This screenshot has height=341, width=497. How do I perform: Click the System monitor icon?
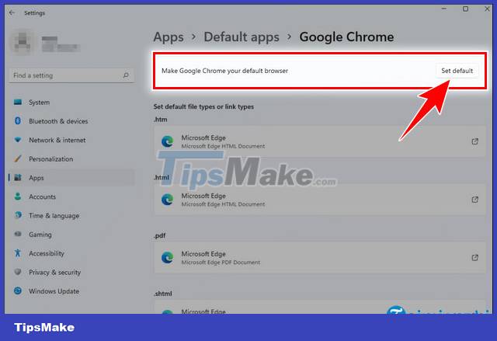tap(18, 102)
